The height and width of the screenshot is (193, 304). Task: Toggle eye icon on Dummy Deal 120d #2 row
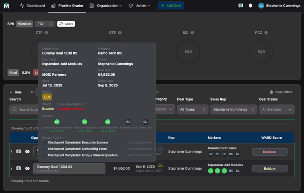pyautogui.click(x=27, y=168)
